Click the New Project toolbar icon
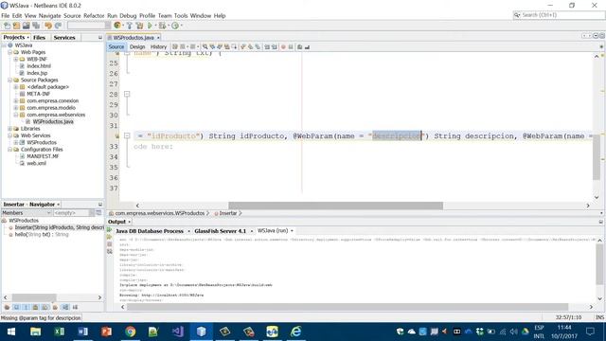Image resolution: width=606 pixels, height=341 pixels. (x=16, y=26)
